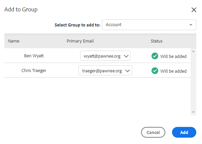Click "Will be added" text for Chris Traeger
The height and width of the screenshot is (144, 202).
point(173,71)
